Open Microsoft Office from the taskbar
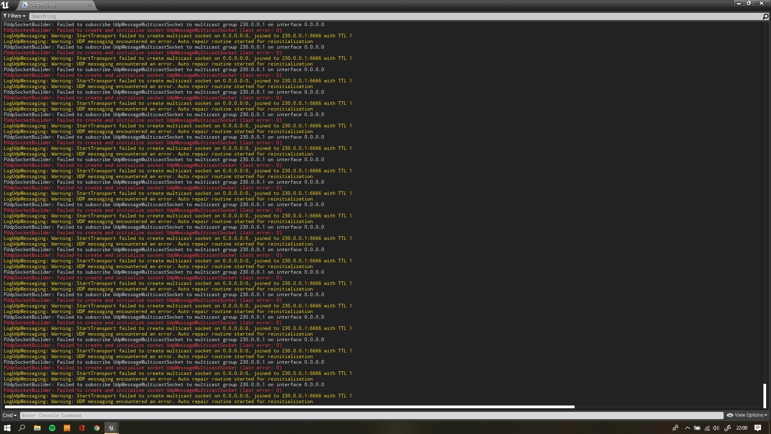The image size is (771, 434). click(x=82, y=428)
